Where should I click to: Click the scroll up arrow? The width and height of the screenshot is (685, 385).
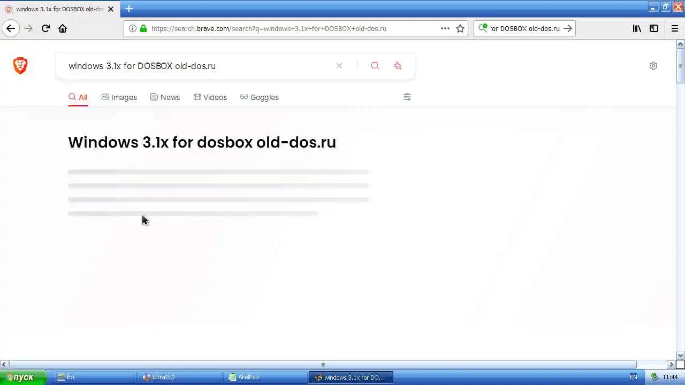[x=681, y=43]
